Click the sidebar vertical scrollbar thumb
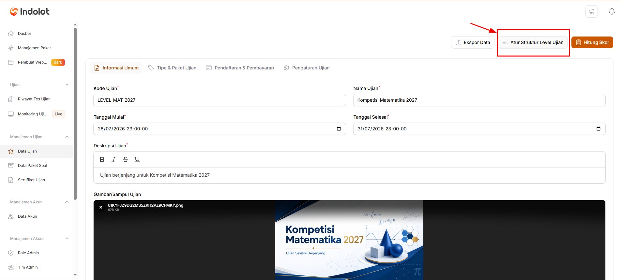The width and height of the screenshot is (621, 280). click(75, 113)
